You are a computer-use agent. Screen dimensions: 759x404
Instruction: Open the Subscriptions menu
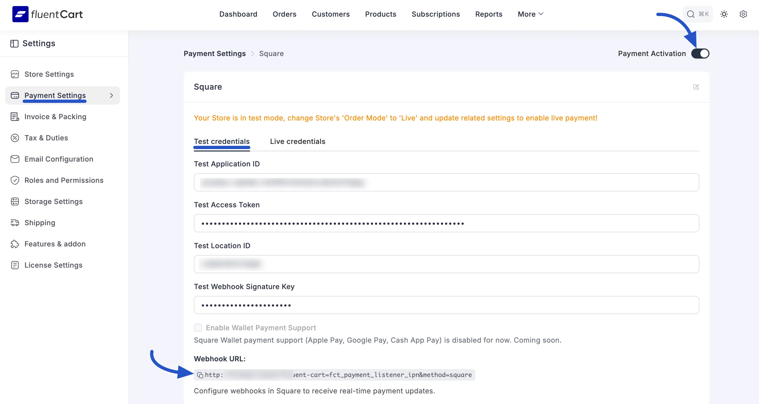click(x=435, y=14)
